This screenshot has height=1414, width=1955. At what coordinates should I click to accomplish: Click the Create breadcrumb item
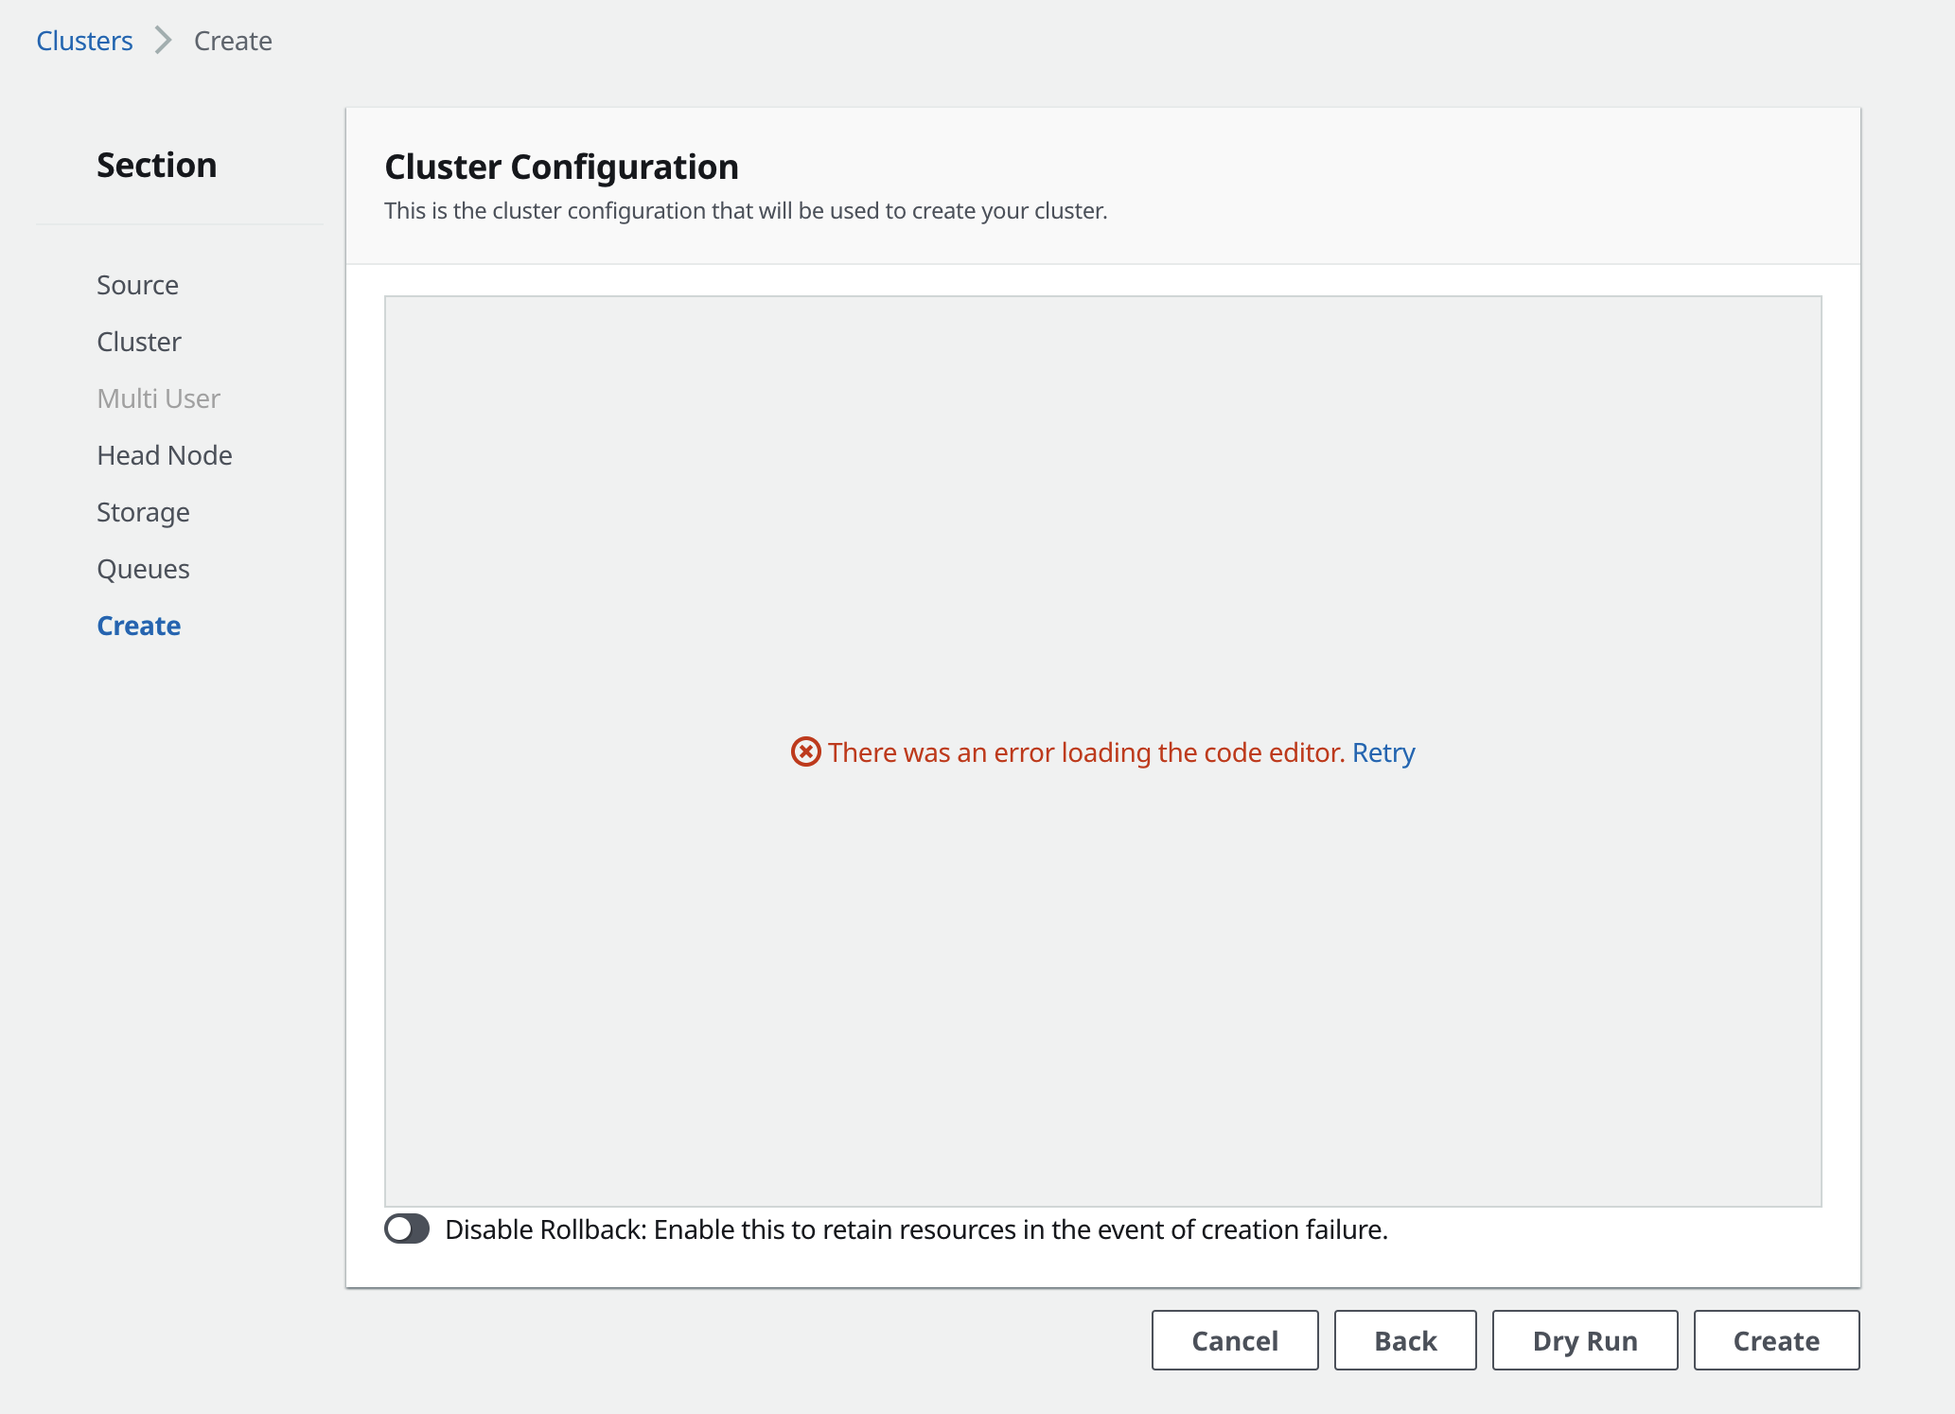tap(232, 41)
